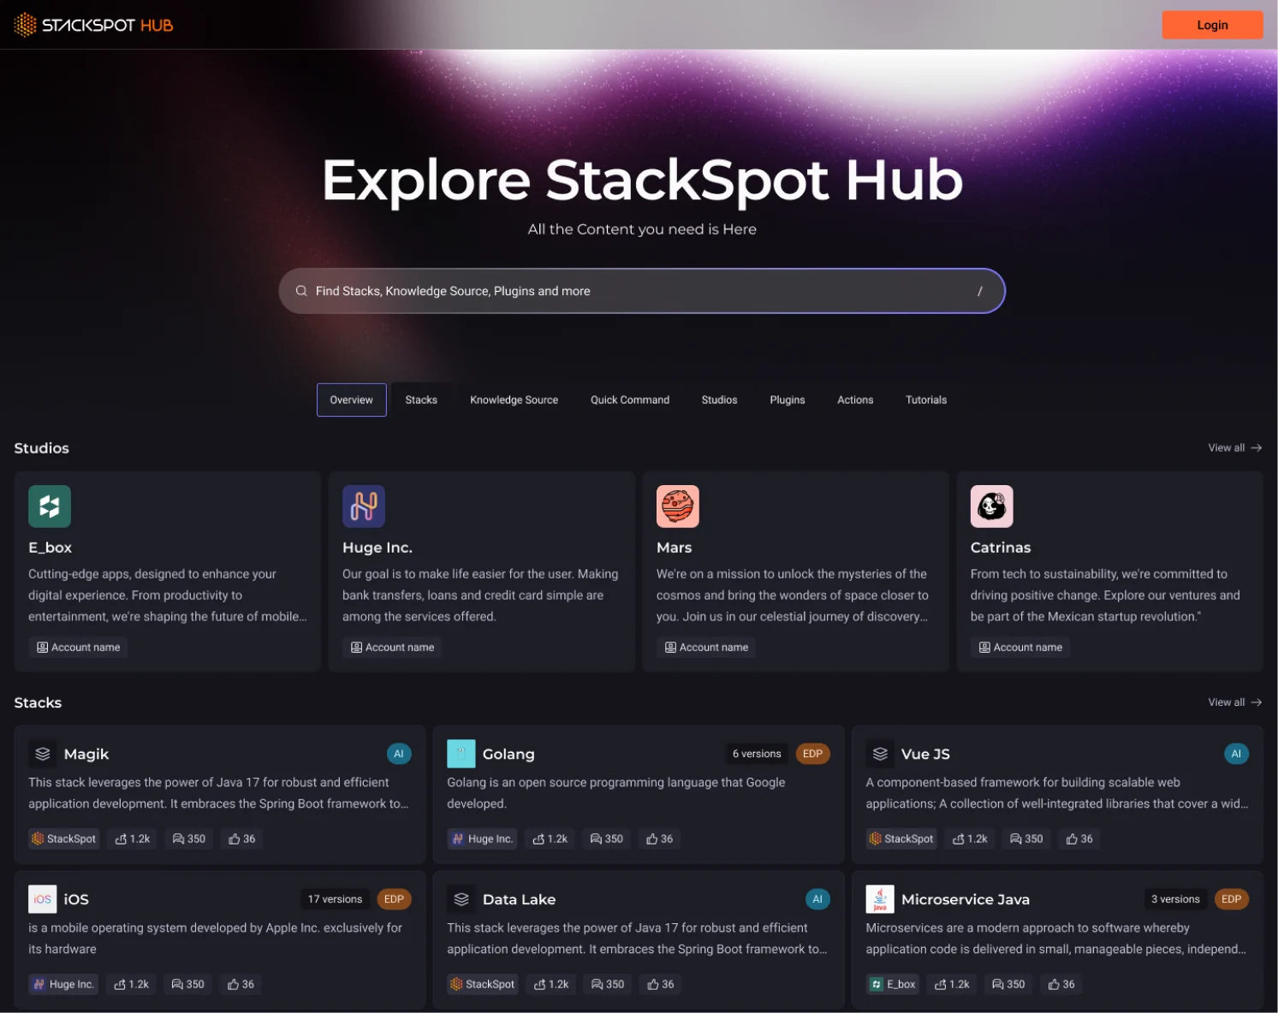The height and width of the screenshot is (1013, 1278).
Task: Click the 6 versions tag on Golang
Action: click(x=757, y=754)
